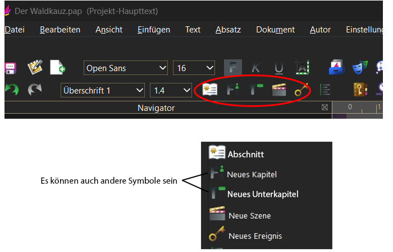The width and height of the screenshot is (393, 252).
Task: Close the Navigator panel
Action: tap(325, 108)
